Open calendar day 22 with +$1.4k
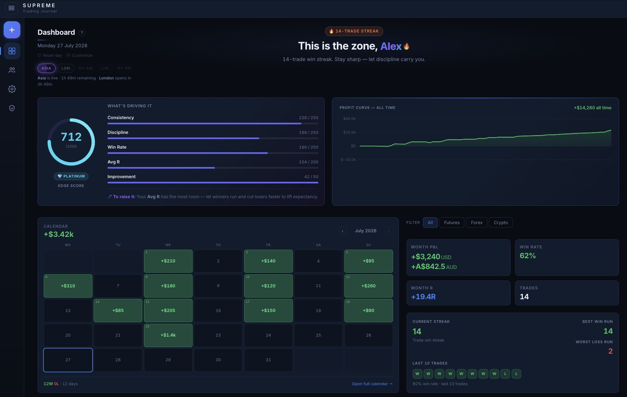627x397 pixels. [x=168, y=335]
